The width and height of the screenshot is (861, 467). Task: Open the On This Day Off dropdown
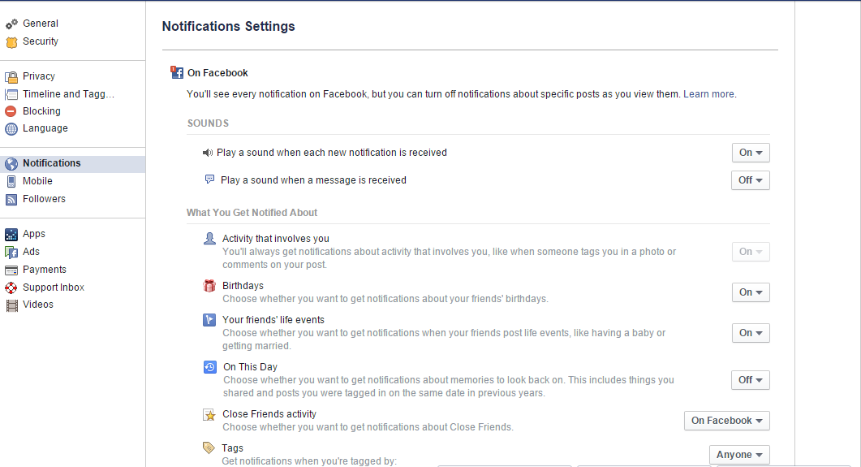[x=750, y=380]
